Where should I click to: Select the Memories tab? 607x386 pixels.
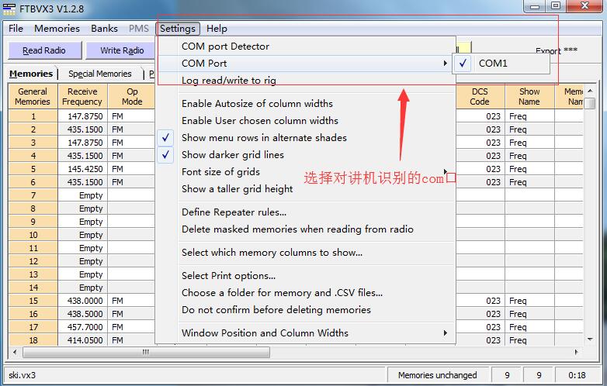[31, 74]
